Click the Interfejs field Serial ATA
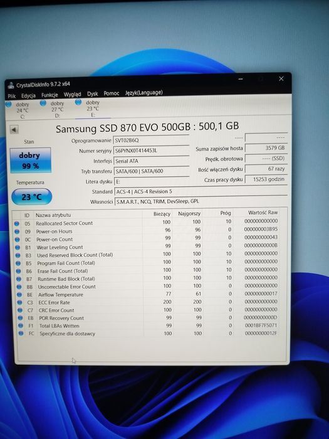Viewport: 329px width, 439px height. pos(151,161)
